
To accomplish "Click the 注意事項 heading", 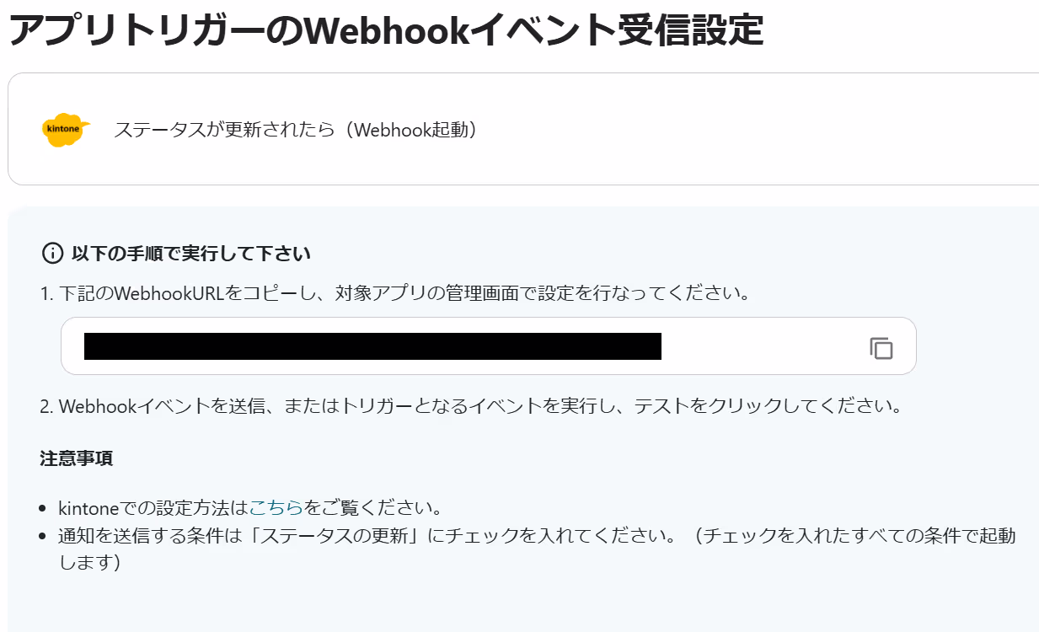I will click(x=77, y=459).
